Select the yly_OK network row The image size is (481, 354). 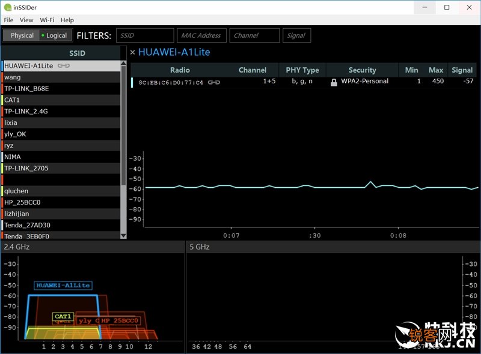61,134
